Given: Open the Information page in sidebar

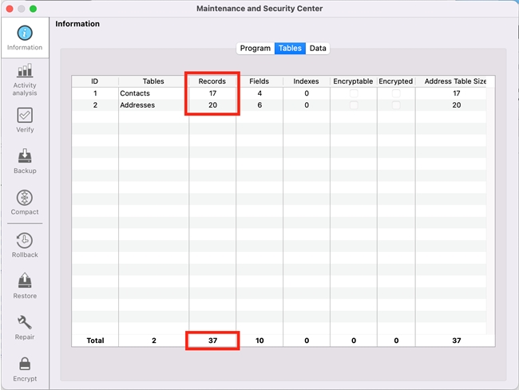Looking at the screenshot, I should coord(25,37).
